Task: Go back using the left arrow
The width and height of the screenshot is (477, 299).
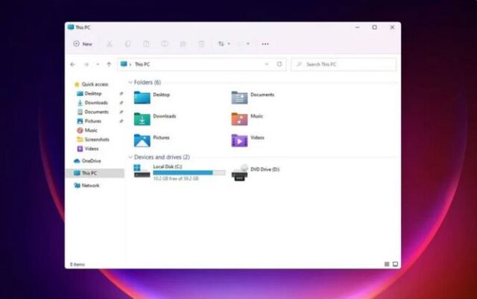Action: (73, 65)
